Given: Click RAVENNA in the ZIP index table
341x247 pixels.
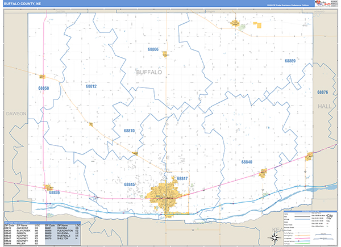Looking at the screenshot, I should coord(63,233).
